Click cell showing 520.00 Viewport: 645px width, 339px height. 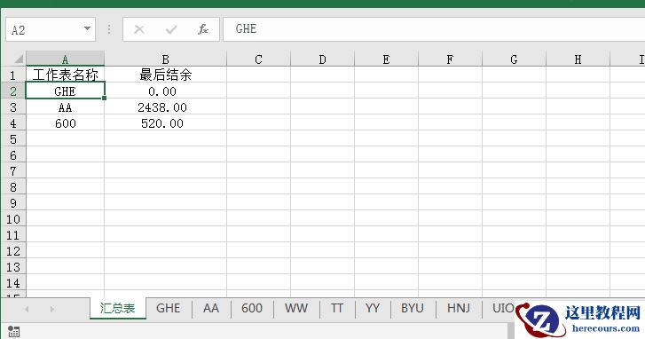click(x=165, y=123)
